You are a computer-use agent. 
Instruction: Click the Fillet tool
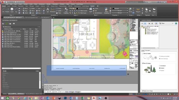[x=38, y=11]
